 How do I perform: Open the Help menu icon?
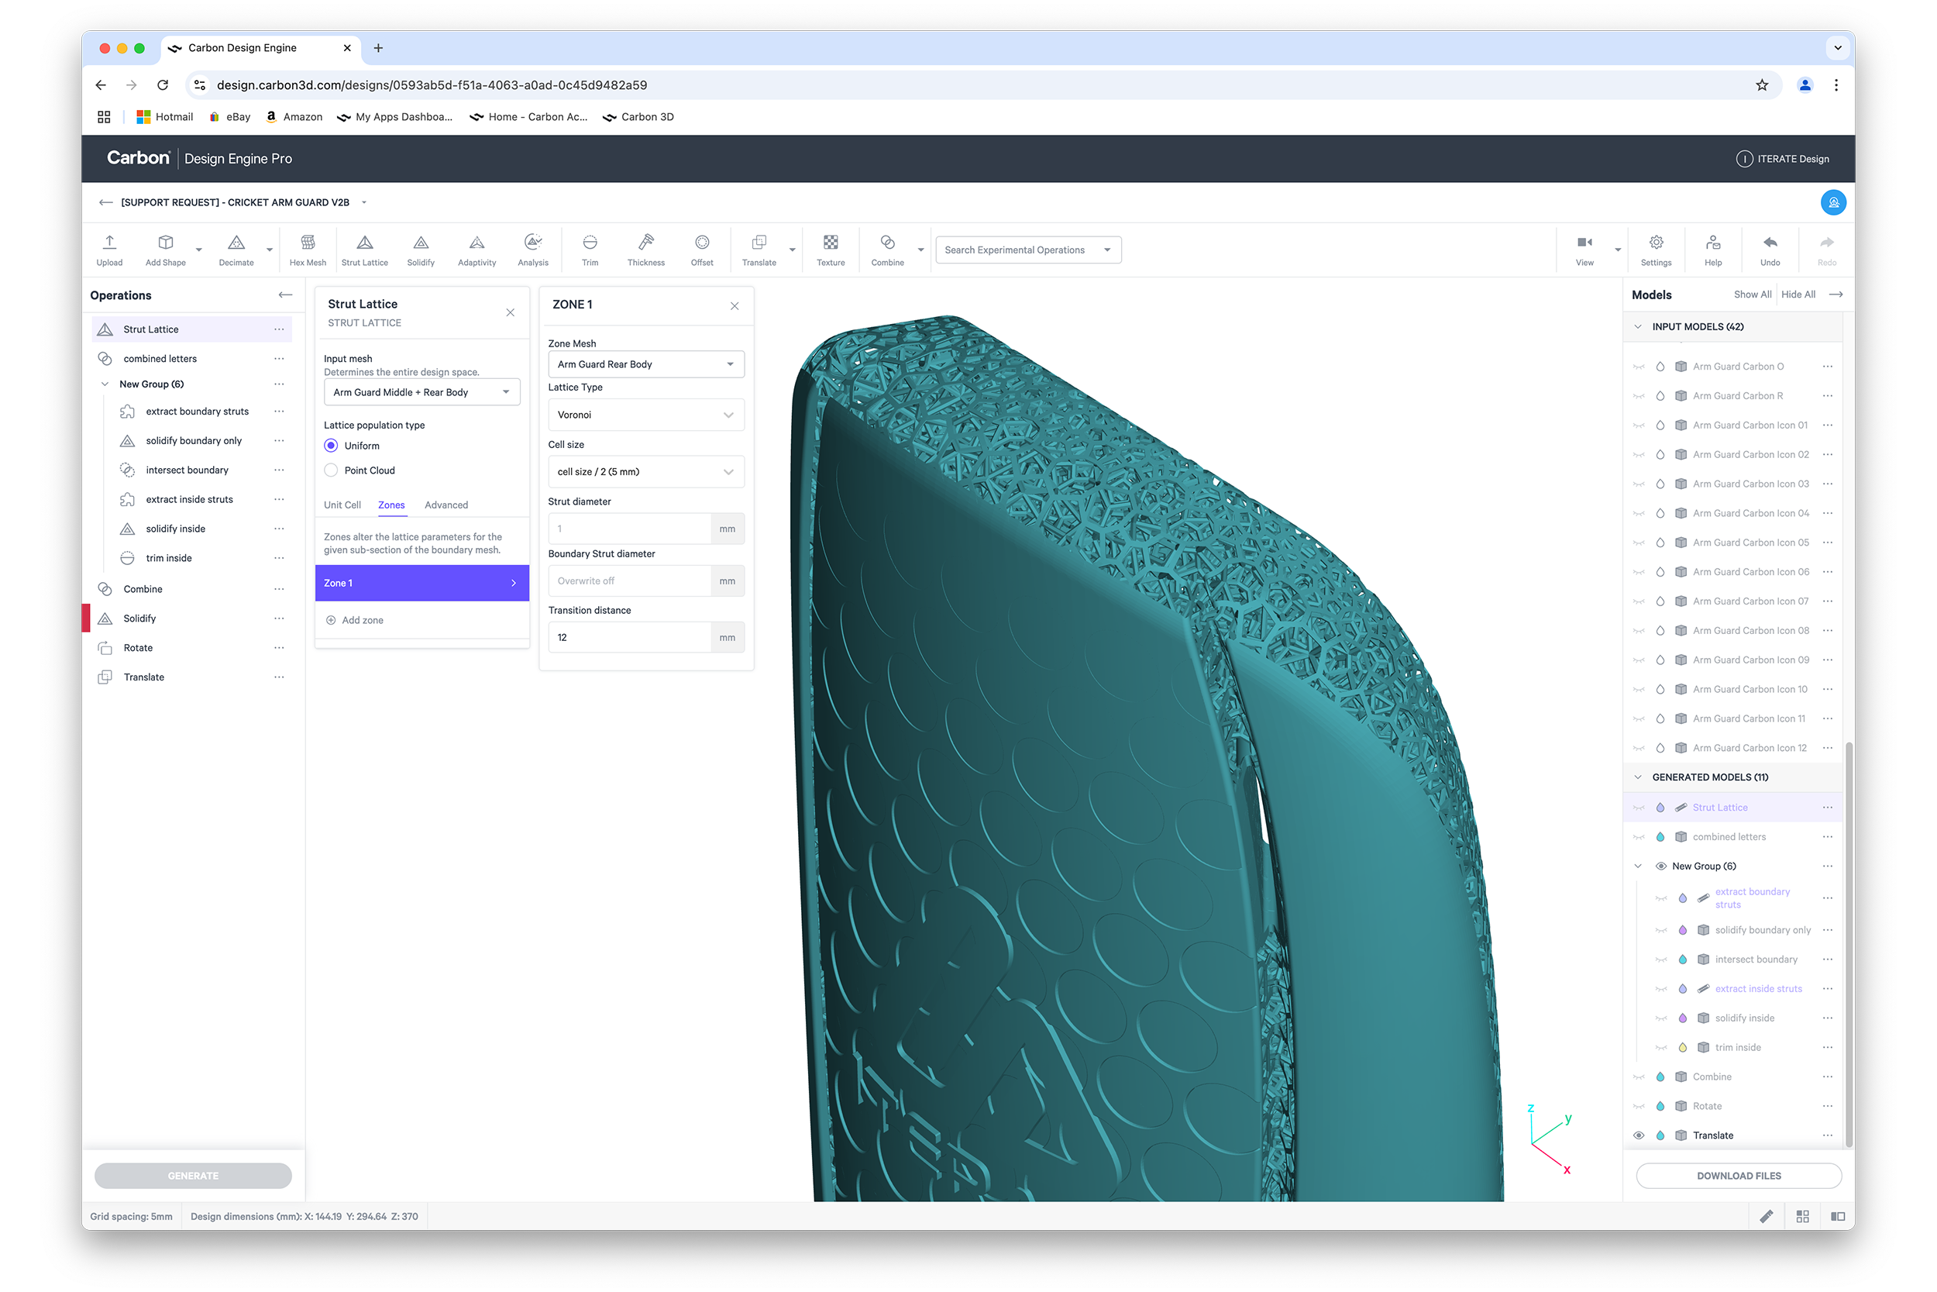(1713, 243)
